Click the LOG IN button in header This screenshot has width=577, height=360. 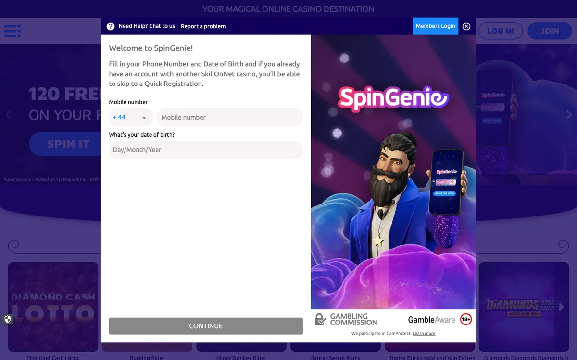501,31
